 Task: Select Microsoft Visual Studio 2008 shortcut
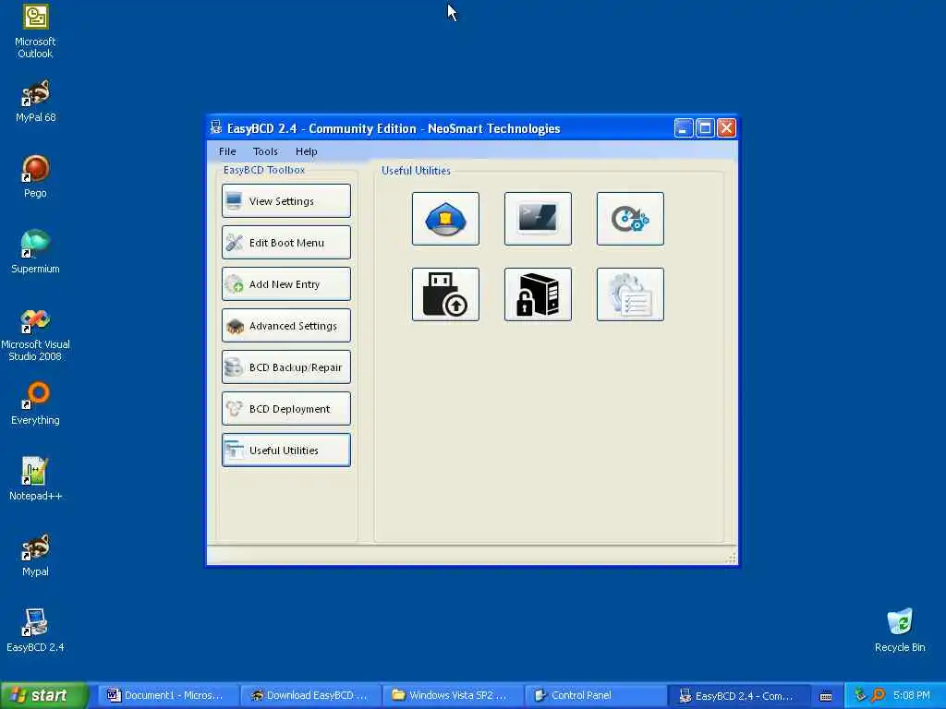[35, 334]
